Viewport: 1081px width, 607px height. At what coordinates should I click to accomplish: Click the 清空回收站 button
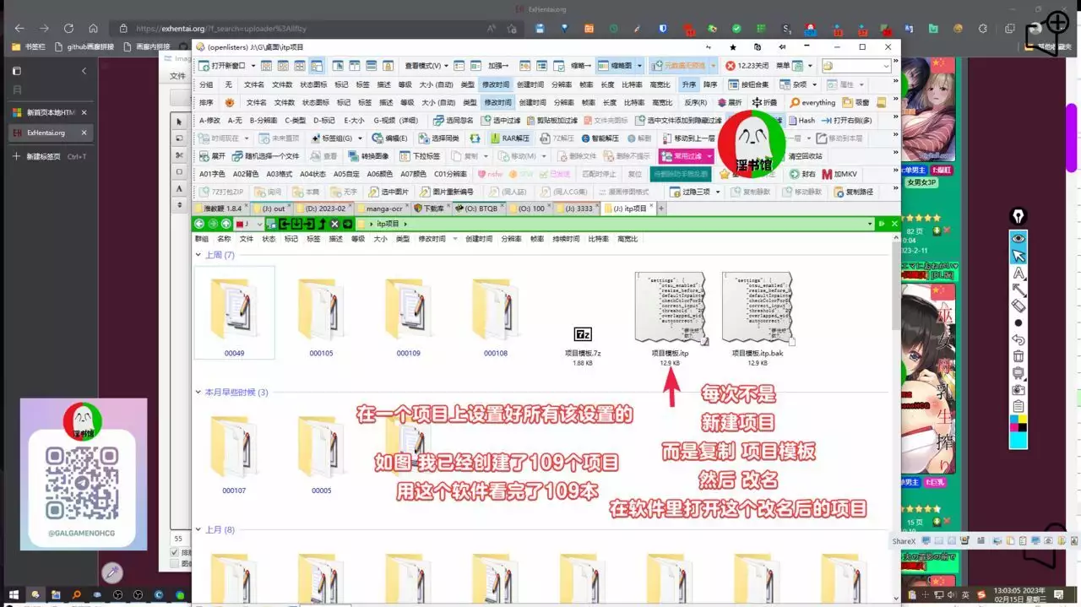click(804, 156)
